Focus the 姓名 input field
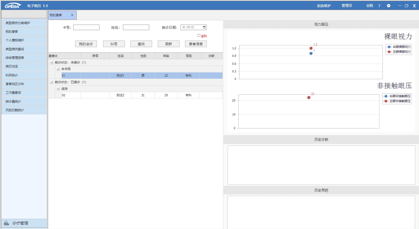419x229 pixels. pyautogui.click(x=136, y=27)
